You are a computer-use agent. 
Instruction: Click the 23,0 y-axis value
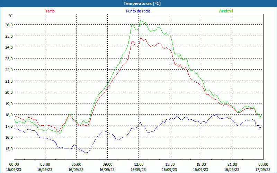pos(9,58)
